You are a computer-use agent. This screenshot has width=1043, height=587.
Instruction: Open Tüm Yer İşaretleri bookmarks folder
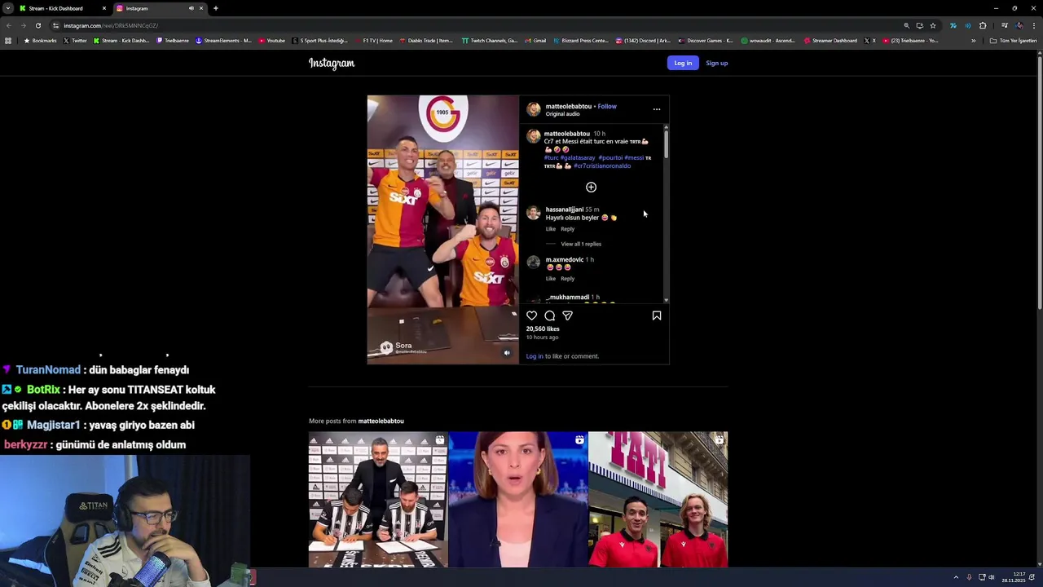(1013, 41)
